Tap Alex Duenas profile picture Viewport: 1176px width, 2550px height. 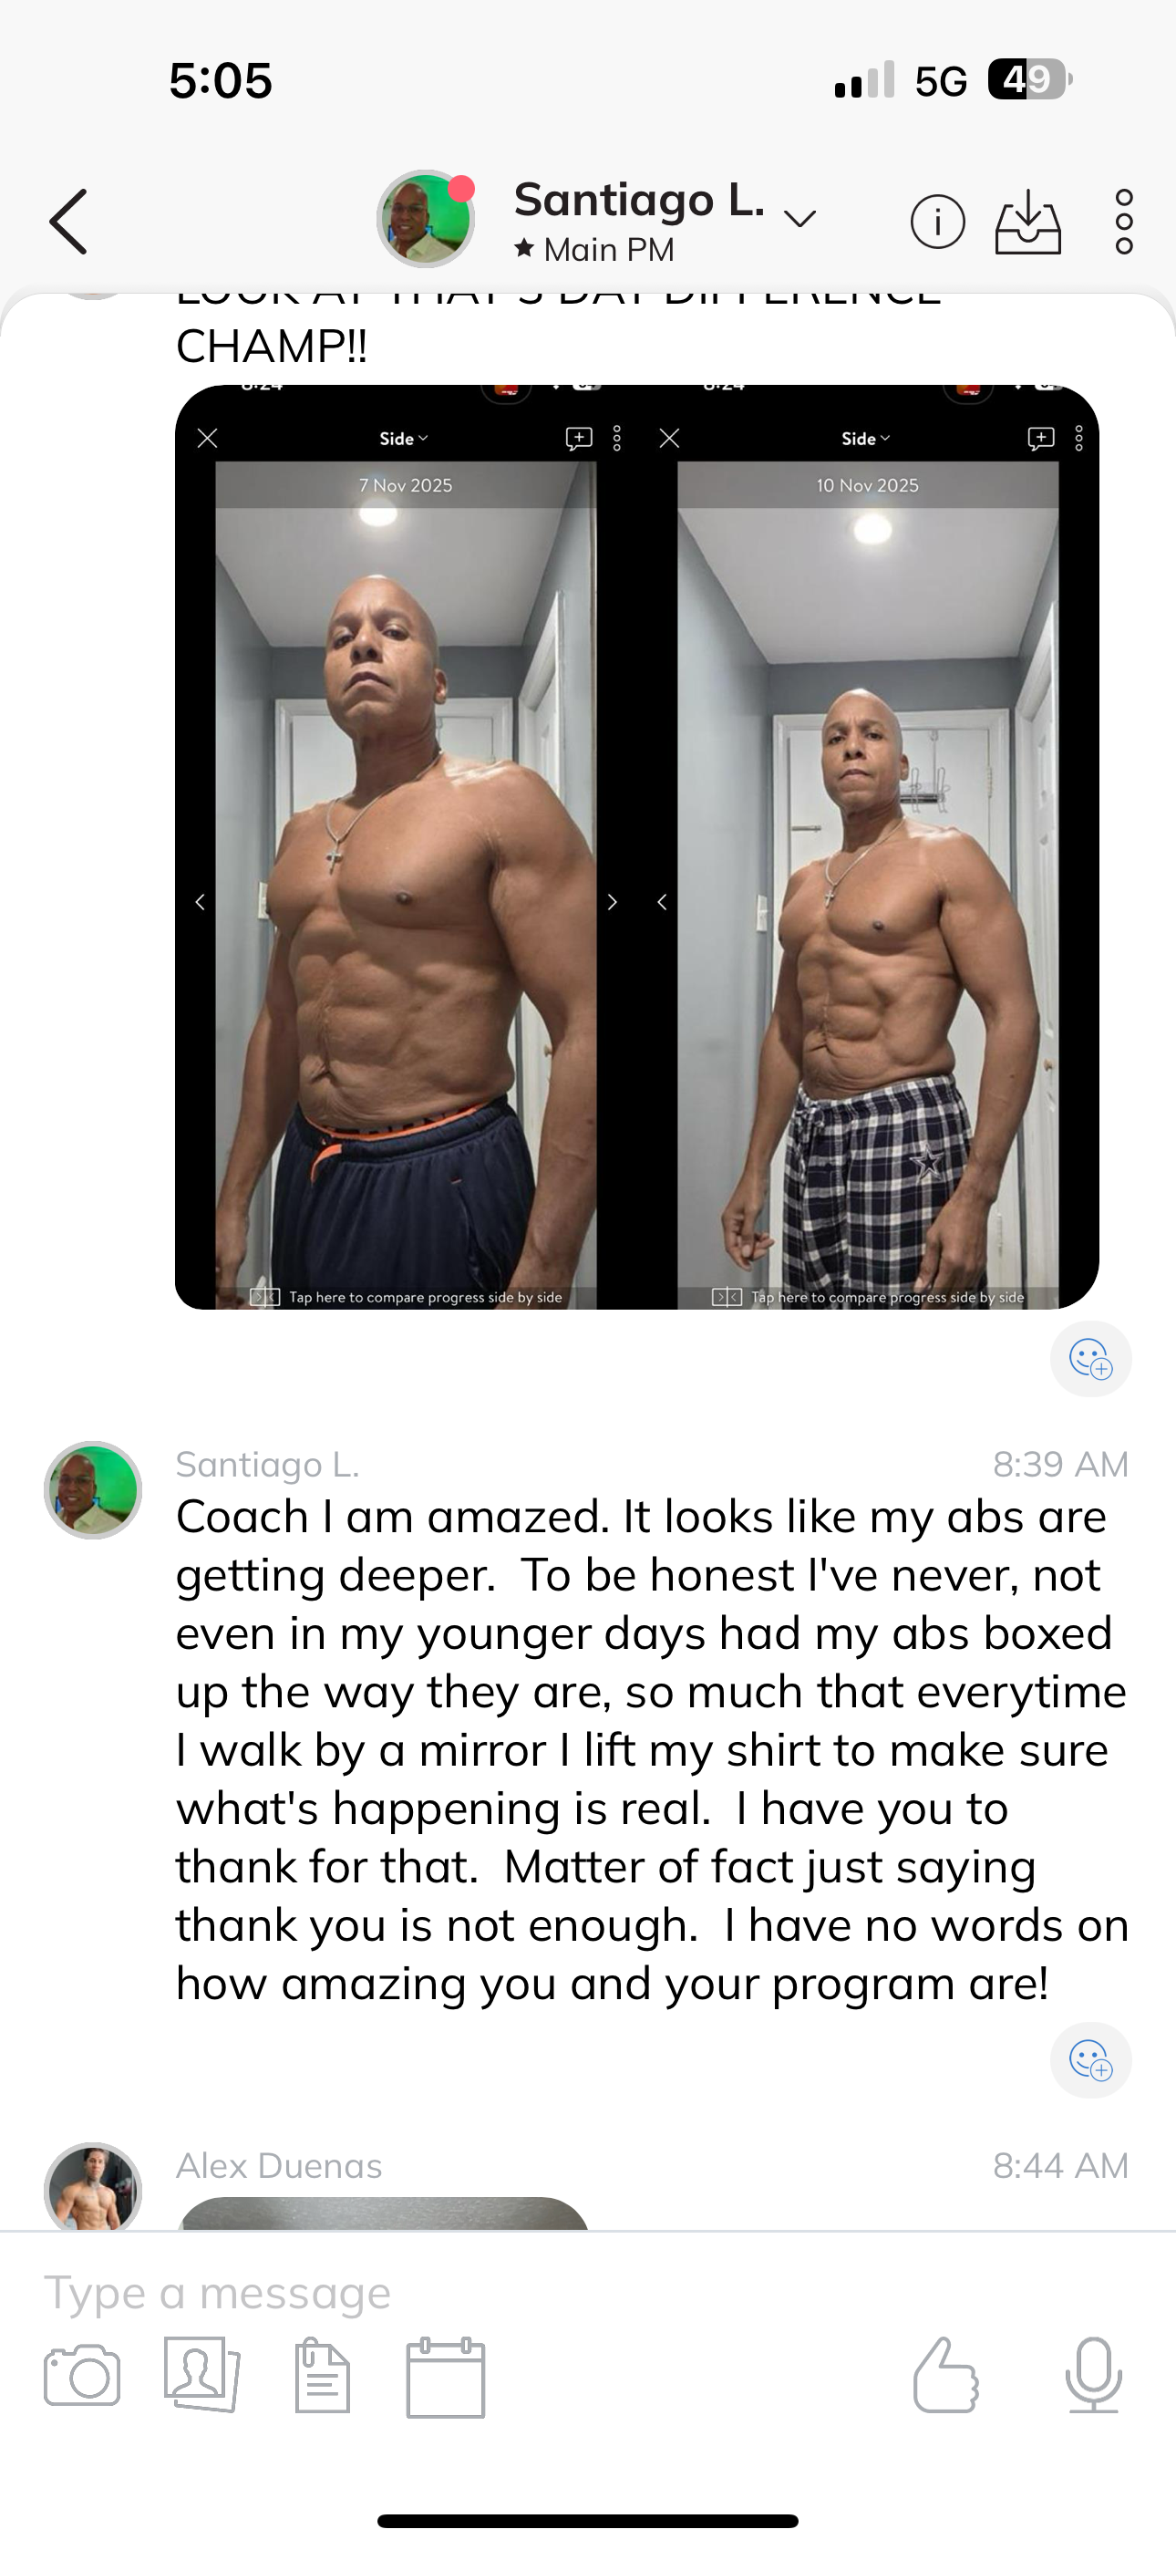(93, 2188)
